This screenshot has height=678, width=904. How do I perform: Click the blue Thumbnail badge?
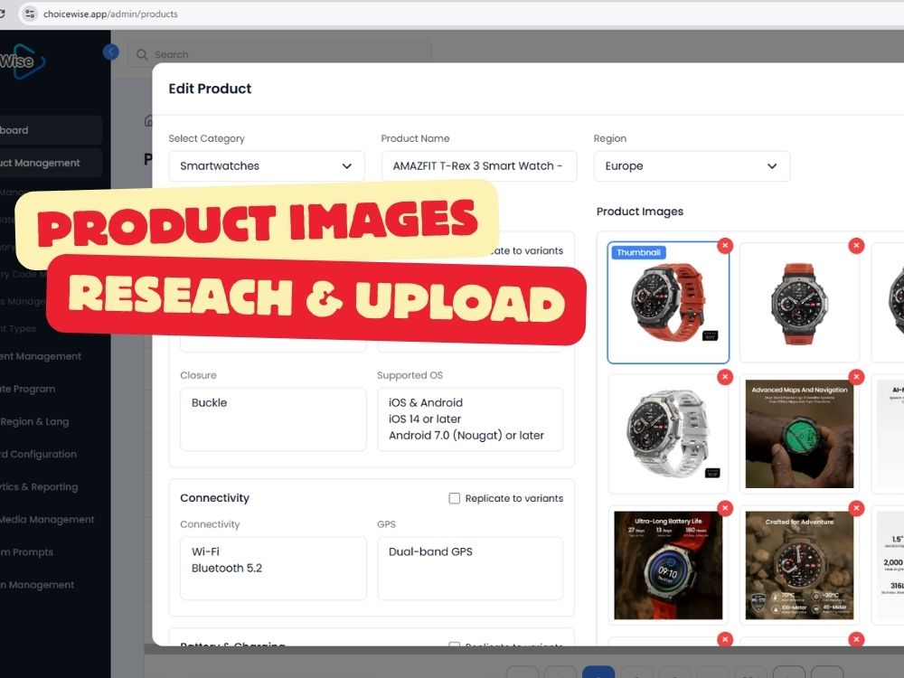(x=639, y=252)
